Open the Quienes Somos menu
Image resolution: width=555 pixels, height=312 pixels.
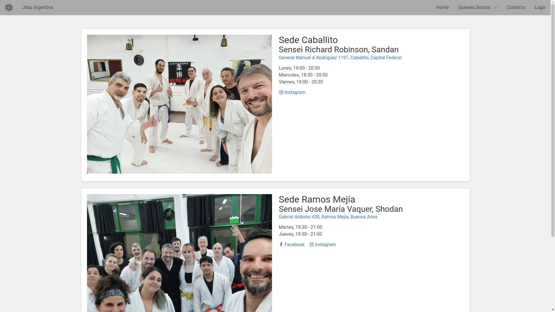[474, 8]
